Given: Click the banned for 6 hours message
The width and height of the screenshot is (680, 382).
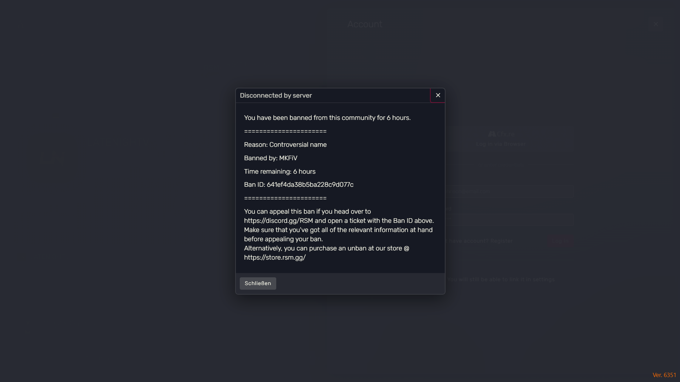Looking at the screenshot, I should point(327,118).
